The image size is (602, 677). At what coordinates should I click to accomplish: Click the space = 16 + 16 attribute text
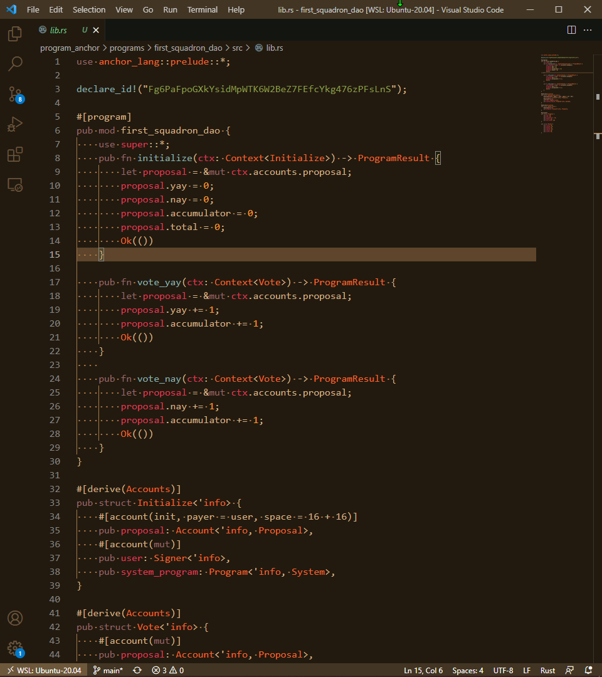coord(307,517)
